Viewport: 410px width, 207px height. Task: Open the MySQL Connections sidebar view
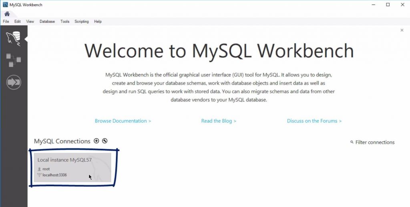(14, 38)
